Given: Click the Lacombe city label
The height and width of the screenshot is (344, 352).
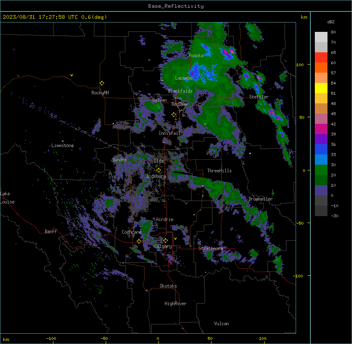Looking at the screenshot, I should click(184, 78).
